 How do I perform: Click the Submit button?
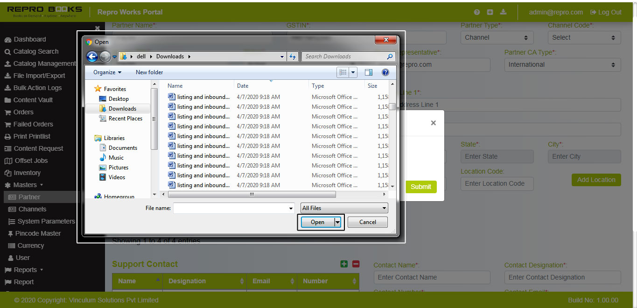[421, 187]
